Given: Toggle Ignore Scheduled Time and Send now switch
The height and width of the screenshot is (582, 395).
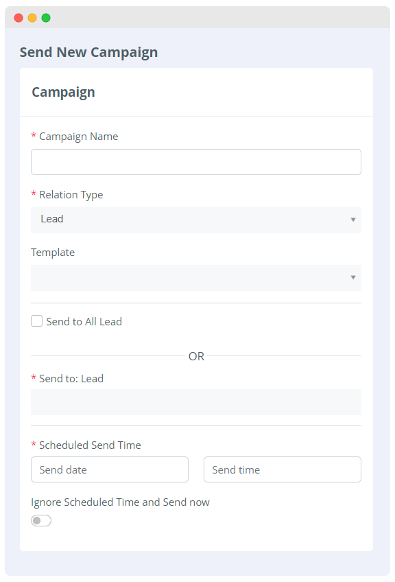Looking at the screenshot, I should click(41, 521).
